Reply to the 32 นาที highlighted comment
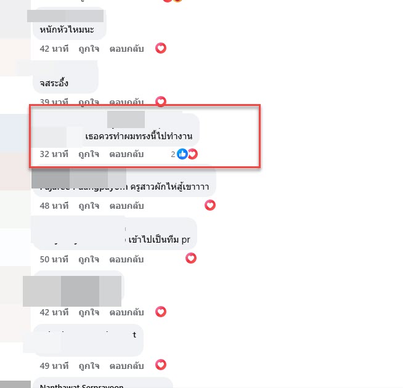 click(x=126, y=154)
